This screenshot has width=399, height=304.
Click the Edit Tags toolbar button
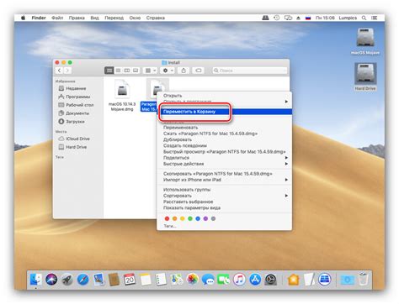point(199,71)
